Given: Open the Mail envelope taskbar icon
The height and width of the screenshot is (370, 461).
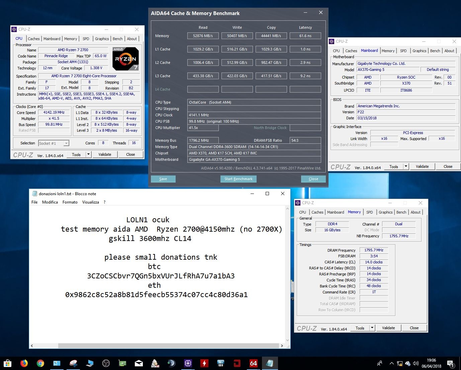Looking at the screenshot, I should point(139,363).
